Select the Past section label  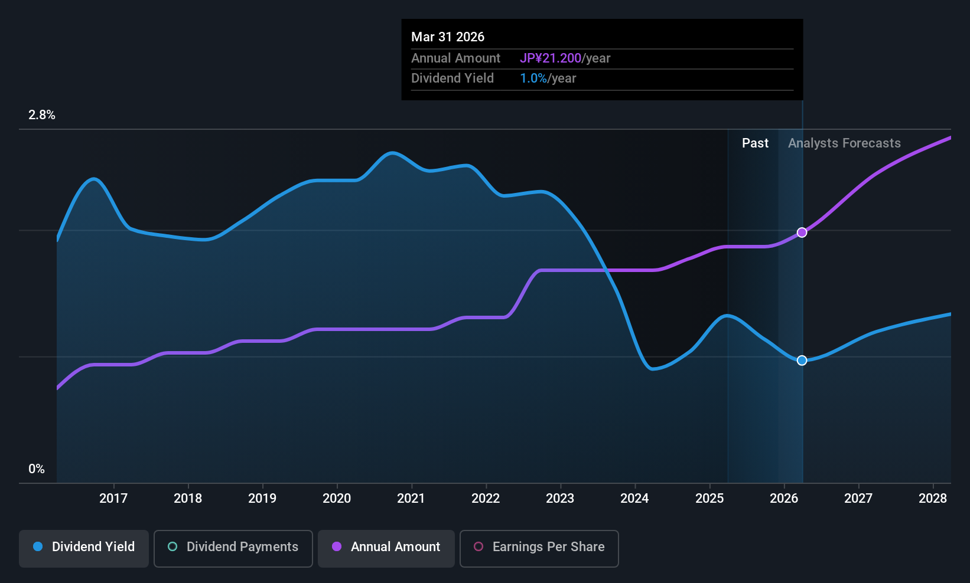pos(755,143)
